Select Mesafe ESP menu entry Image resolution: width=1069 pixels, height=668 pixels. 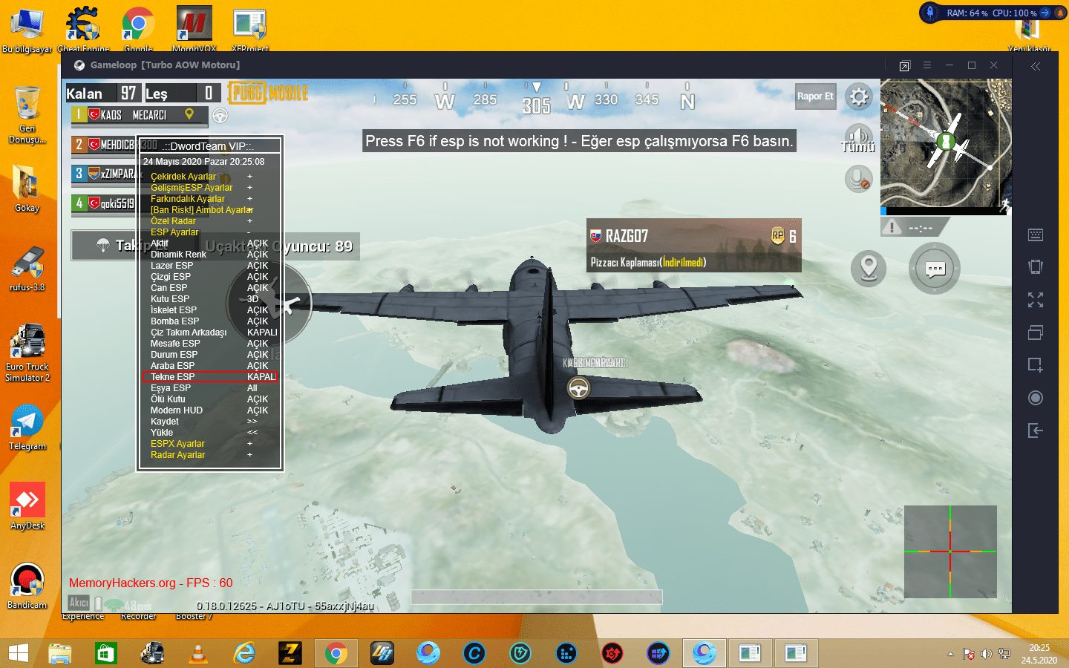pos(210,344)
